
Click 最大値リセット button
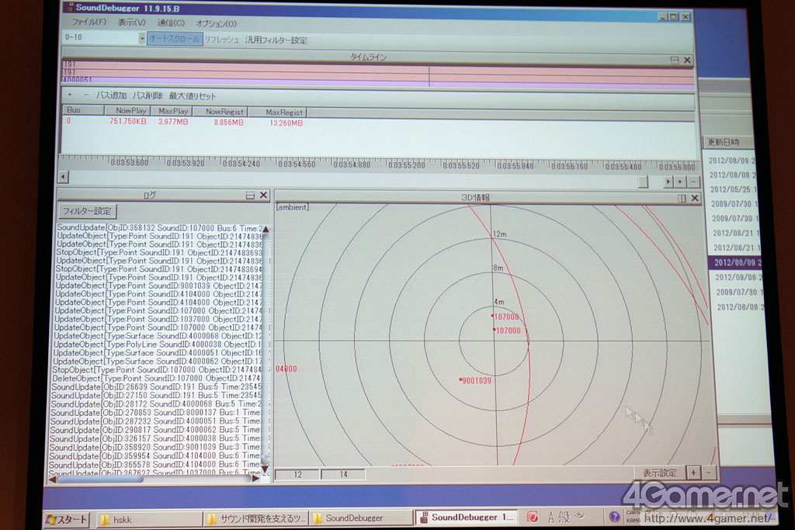[x=193, y=95]
